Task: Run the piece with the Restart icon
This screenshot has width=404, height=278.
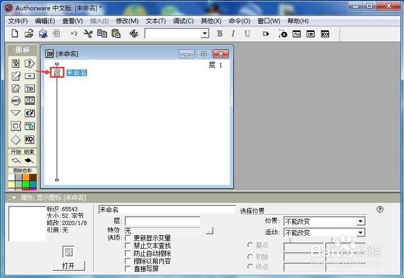Action: click(266, 34)
